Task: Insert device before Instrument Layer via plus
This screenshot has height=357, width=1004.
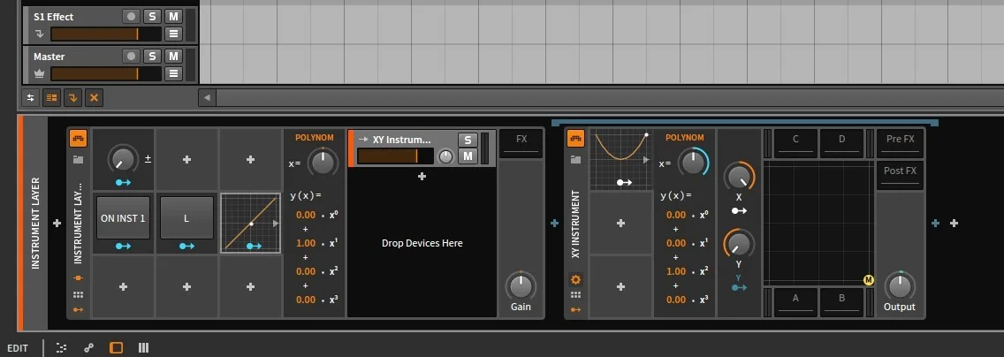Action: click(57, 224)
